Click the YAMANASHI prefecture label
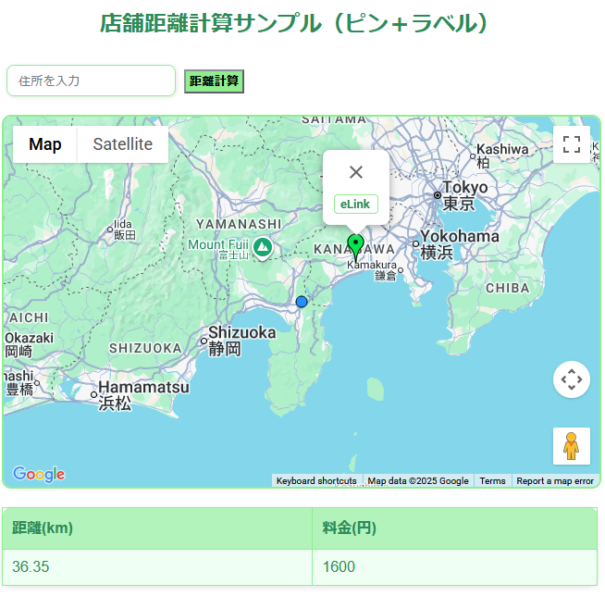The height and width of the screenshot is (596, 605). tap(239, 224)
